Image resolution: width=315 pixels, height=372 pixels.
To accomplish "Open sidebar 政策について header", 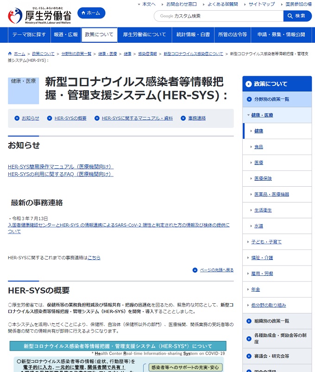I will pos(277,84).
